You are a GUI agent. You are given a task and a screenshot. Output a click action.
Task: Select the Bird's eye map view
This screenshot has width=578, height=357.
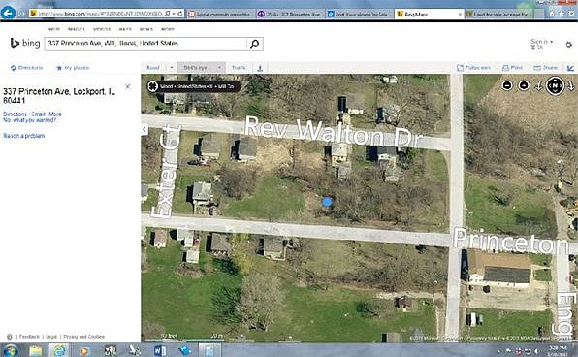195,68
